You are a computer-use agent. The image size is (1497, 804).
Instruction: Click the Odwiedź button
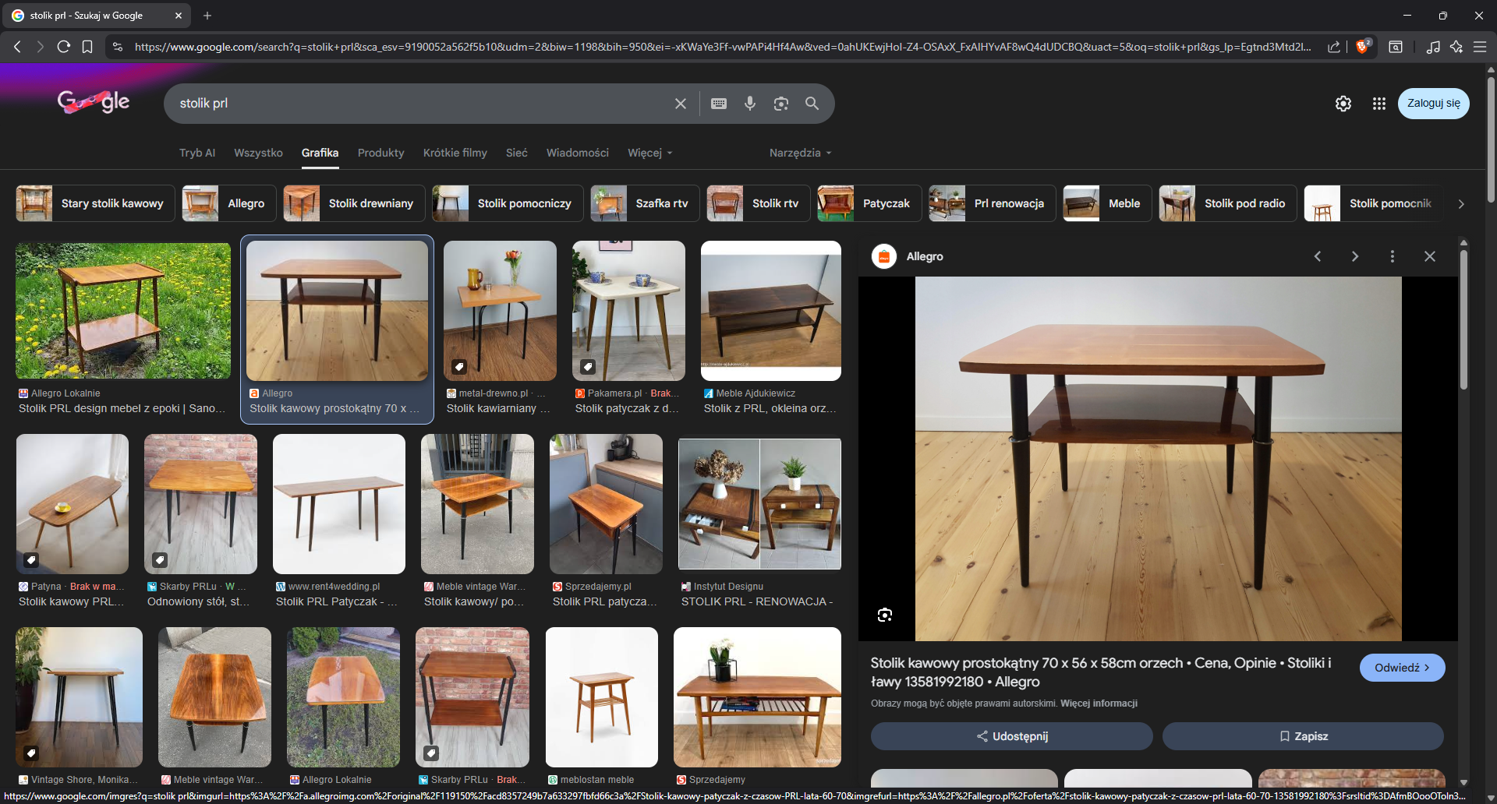1401,668
